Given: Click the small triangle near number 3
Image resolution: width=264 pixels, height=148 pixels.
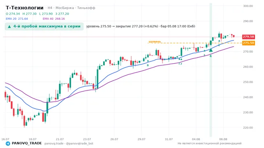Looking at the screenshot, I should coord(205,51).
